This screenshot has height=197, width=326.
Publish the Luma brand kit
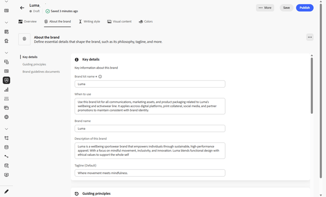[x=304, y=8]
